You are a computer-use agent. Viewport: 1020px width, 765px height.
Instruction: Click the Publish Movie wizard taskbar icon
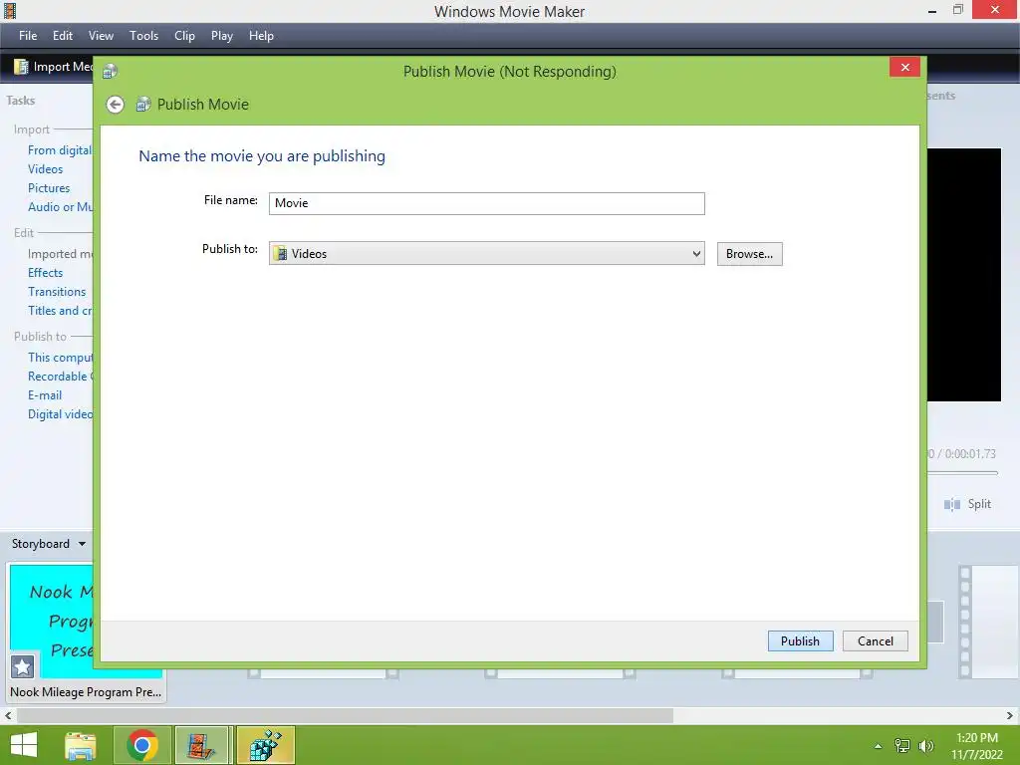tap(265, 745)
